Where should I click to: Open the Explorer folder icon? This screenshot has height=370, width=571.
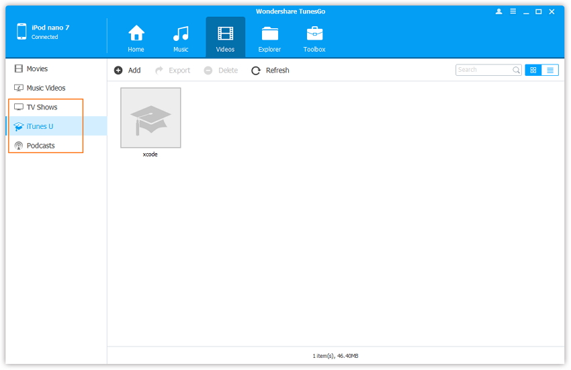(269, 34)
